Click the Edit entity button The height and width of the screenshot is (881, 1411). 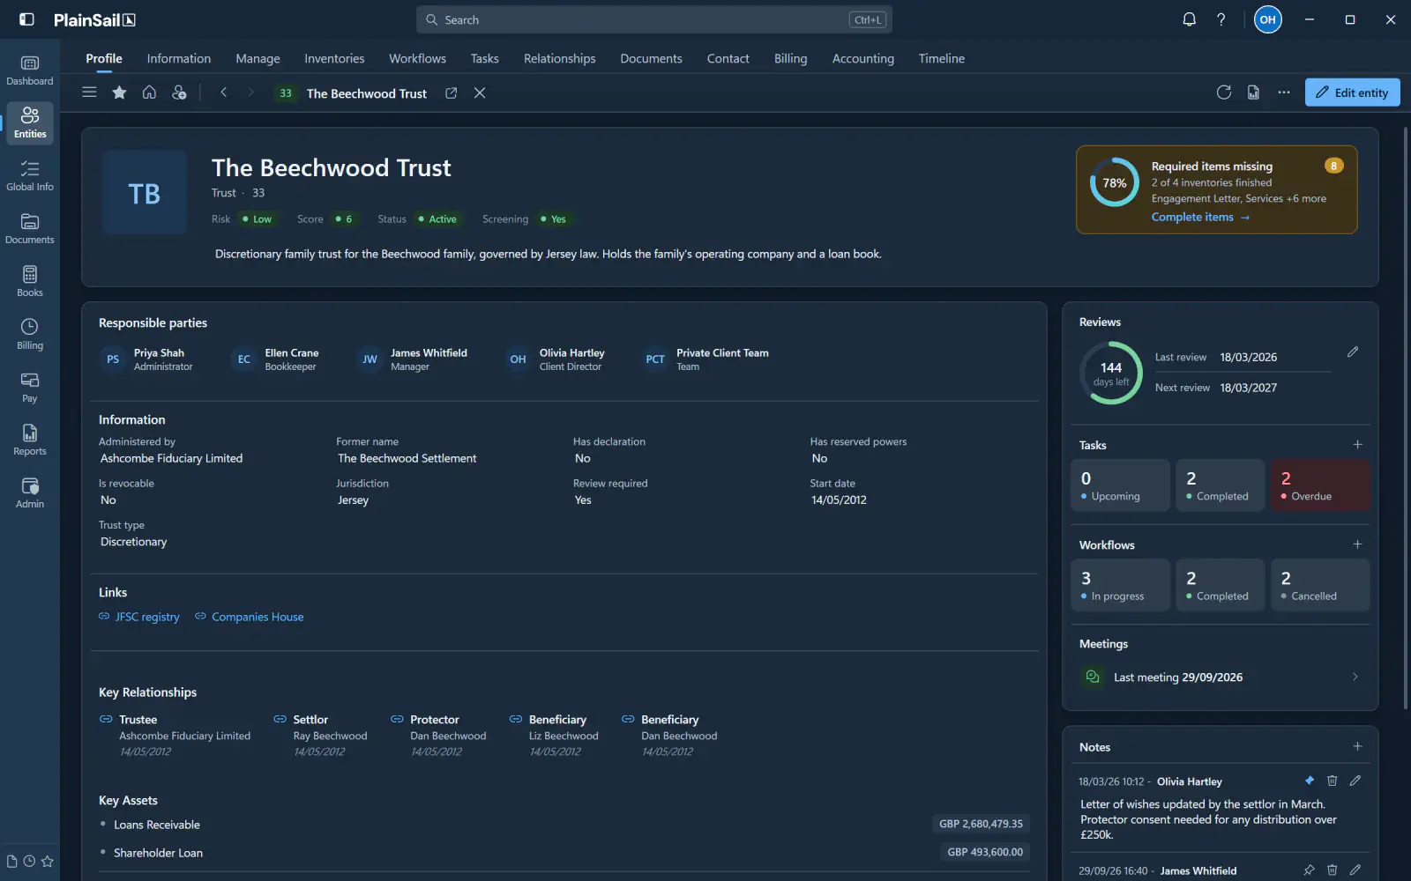(x=1352, y=93)
